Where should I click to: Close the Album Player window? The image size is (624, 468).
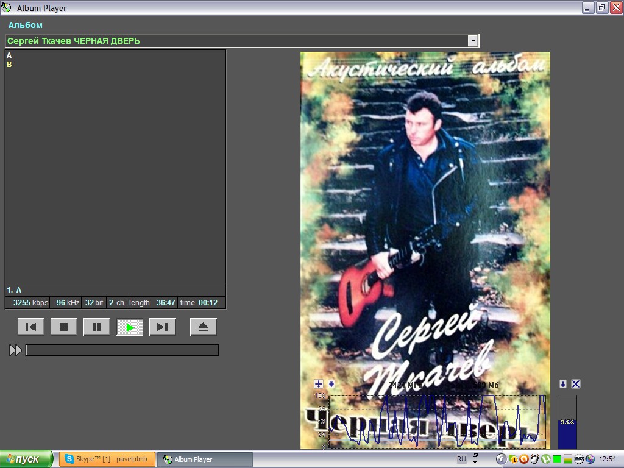(x=617, y=7)
